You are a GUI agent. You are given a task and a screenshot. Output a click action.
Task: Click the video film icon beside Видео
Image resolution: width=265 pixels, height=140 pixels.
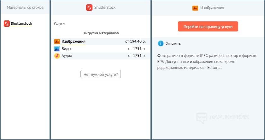click(x=57, y=49)
